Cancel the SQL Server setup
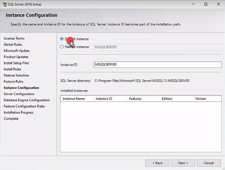225x170 pixels. click(x=209, y=163)
